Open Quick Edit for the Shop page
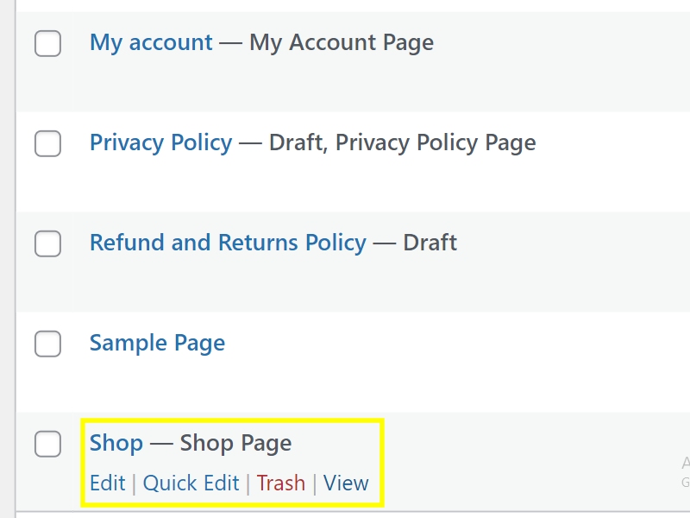 coord(191,483)
